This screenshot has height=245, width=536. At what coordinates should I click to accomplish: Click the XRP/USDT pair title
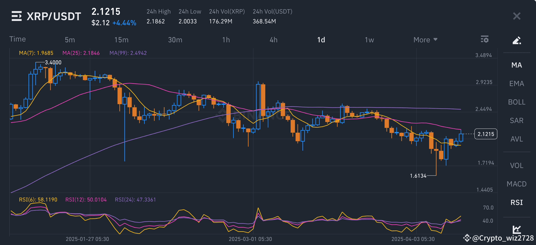coord(54,16)
